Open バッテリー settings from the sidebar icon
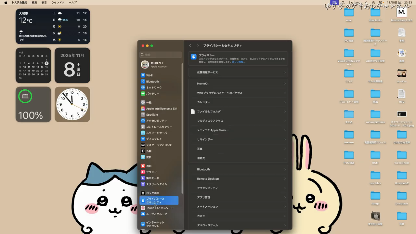This screenshot has width=416, height=234. click(143, 94)
